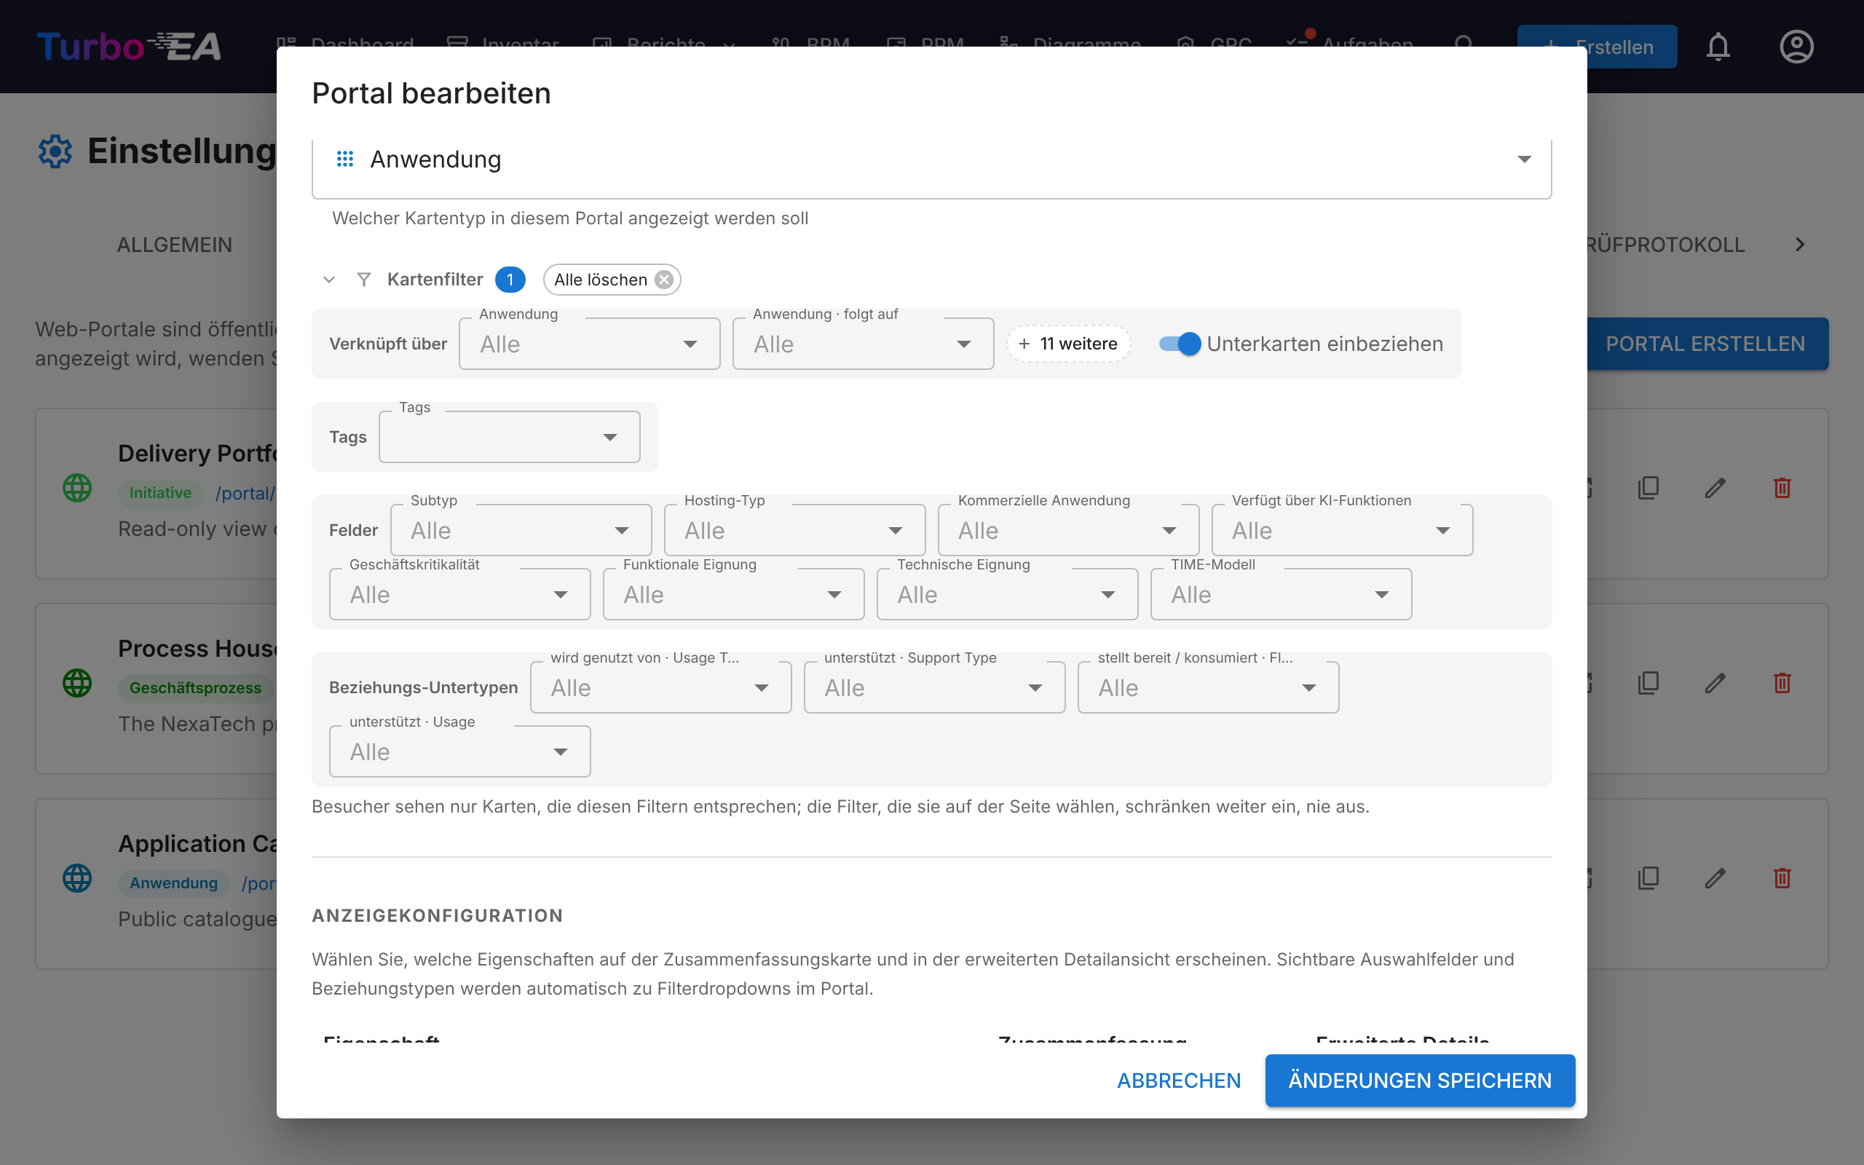Open the Technische Eignung dropdown
Image resolution: width=1864 pixels, height=1165 pixels.
click(x=1008, y=594)
